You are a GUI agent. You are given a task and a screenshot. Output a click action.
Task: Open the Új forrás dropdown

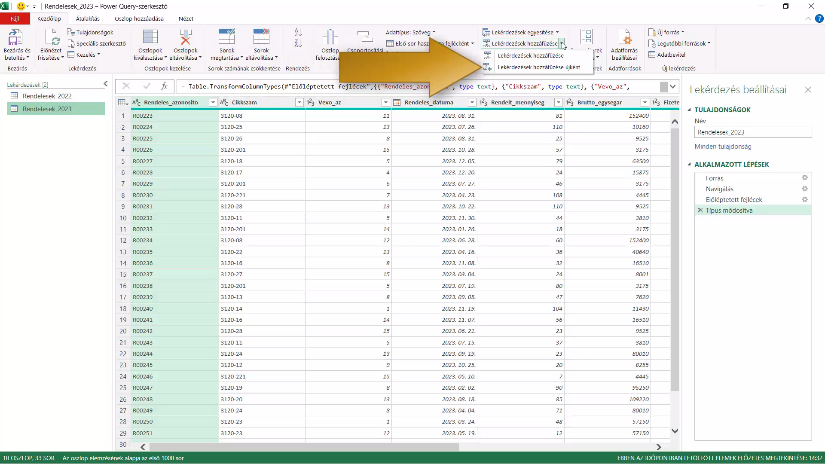point(667,32)
